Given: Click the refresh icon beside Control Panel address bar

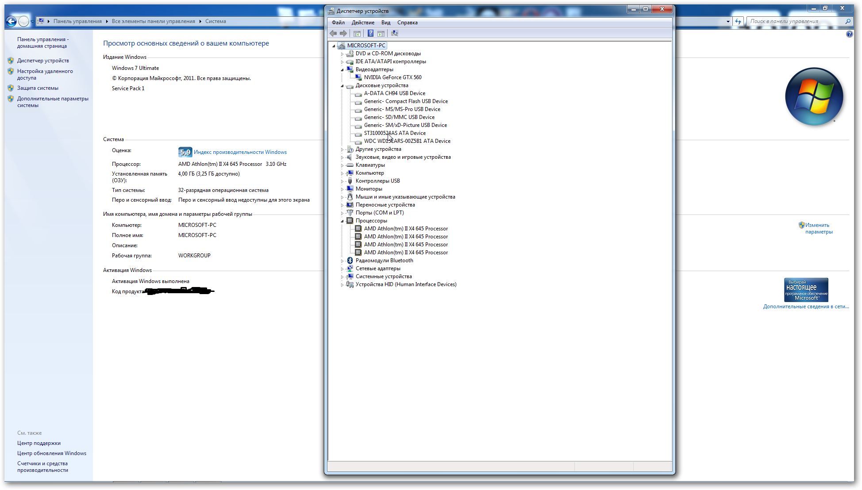Looking at the screenshot, I should [738, 21].
